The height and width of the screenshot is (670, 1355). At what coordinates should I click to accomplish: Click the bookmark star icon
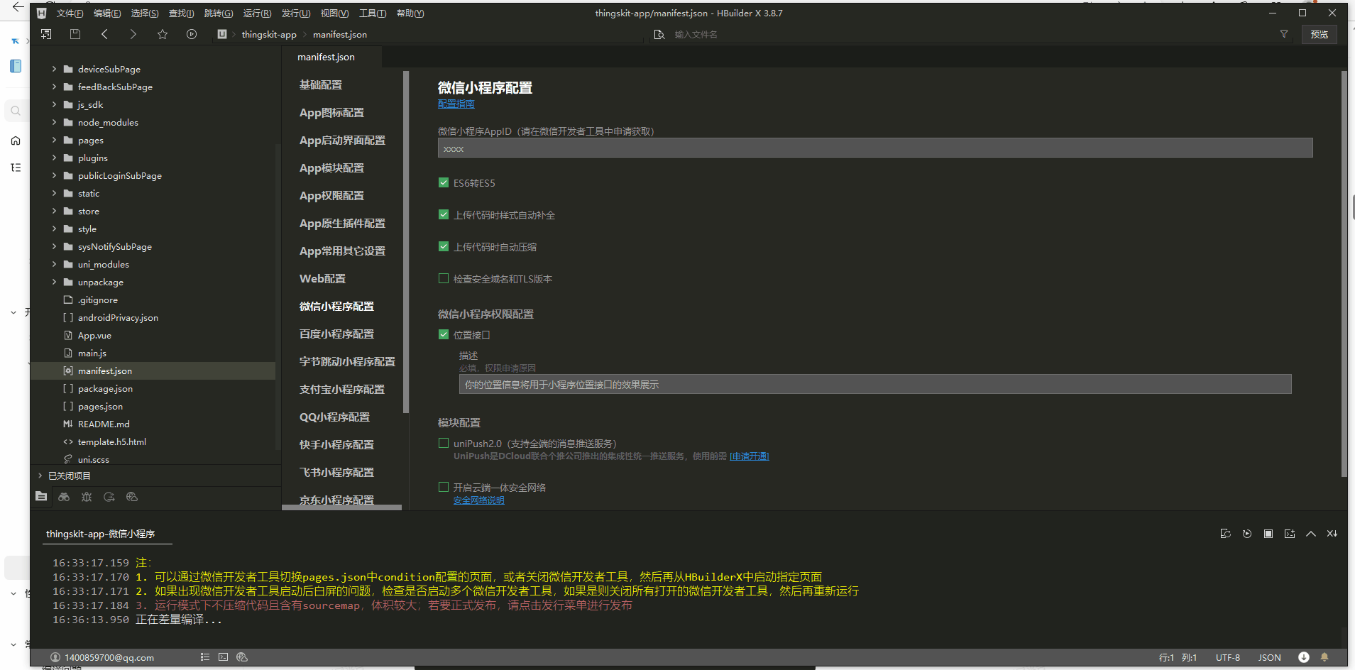(x=163, y=34)
